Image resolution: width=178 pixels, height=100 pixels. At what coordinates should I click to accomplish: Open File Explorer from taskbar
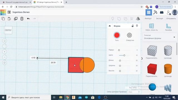pos(61,97)
